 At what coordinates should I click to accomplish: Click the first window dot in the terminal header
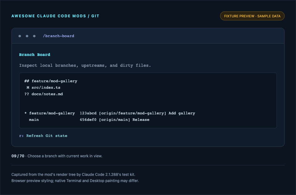20,36
